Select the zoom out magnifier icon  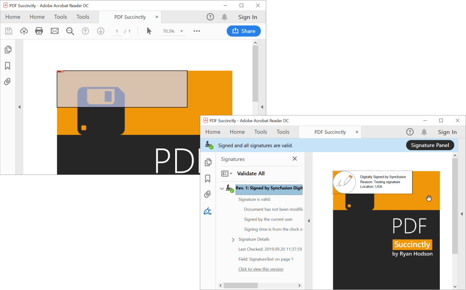(x=70, y=31)
